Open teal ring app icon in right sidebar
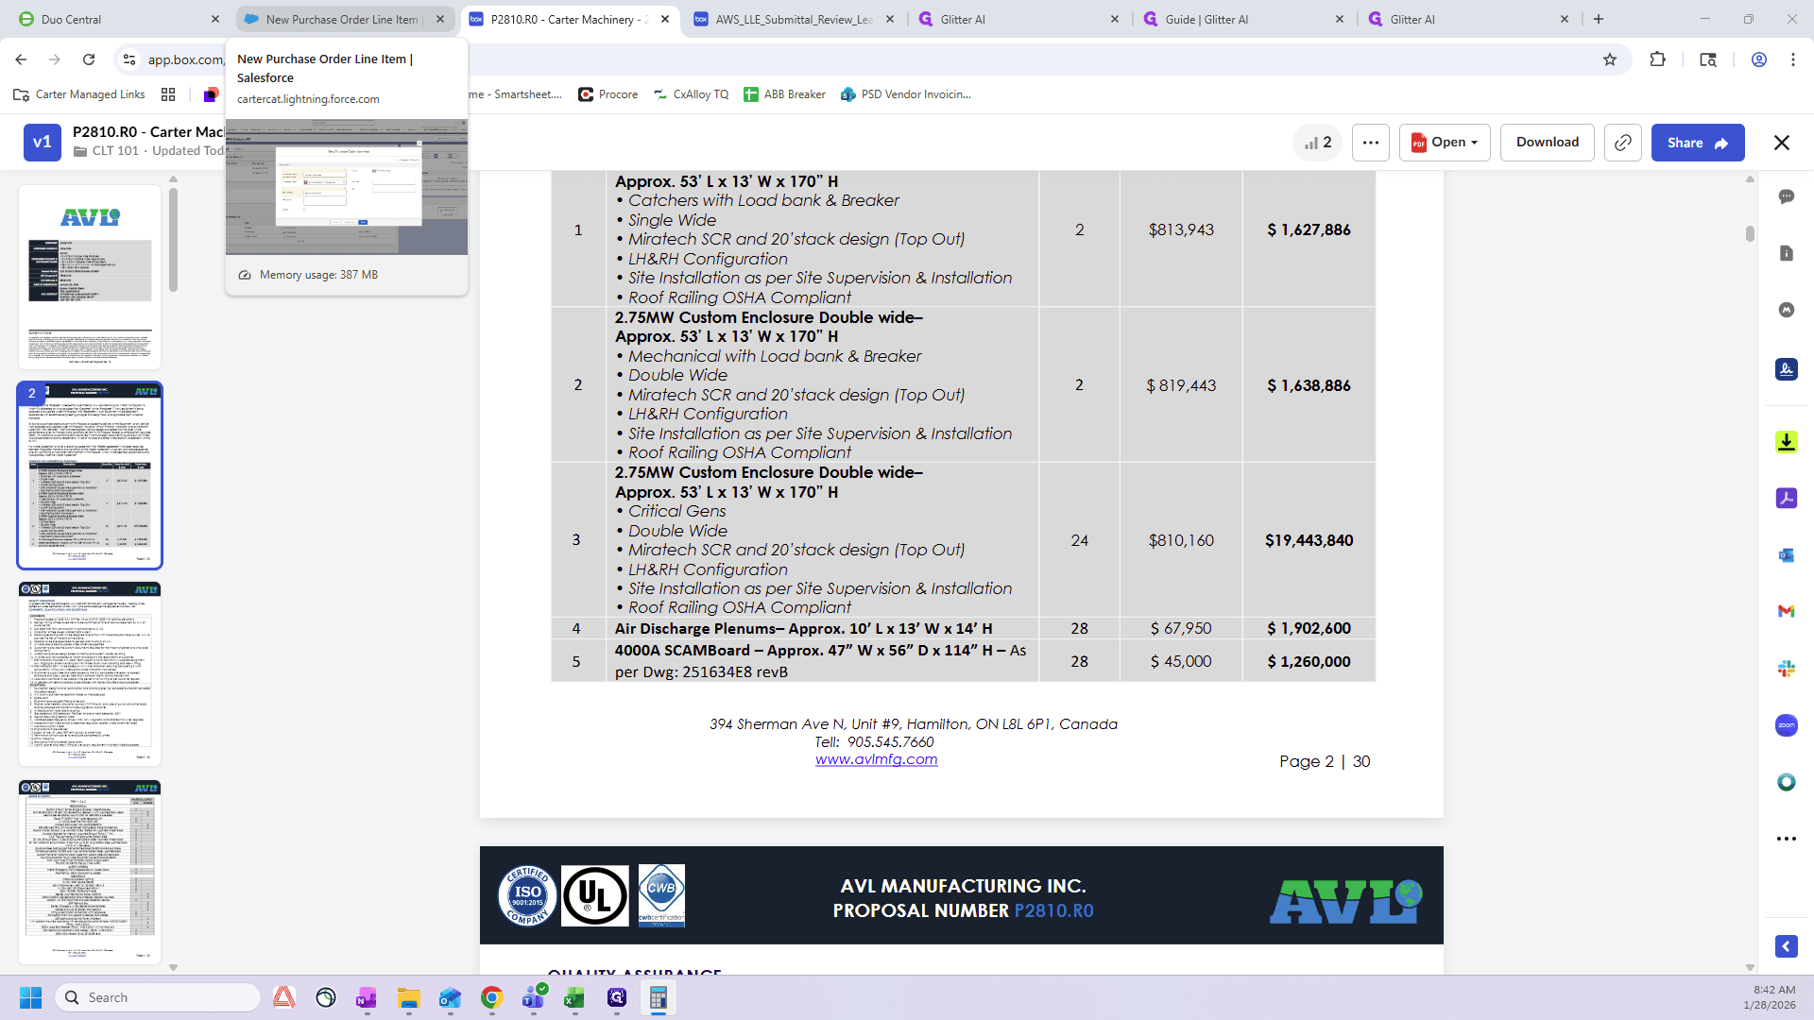Viewport: 1814px width, 1020px height. [x=1786, y=782]
